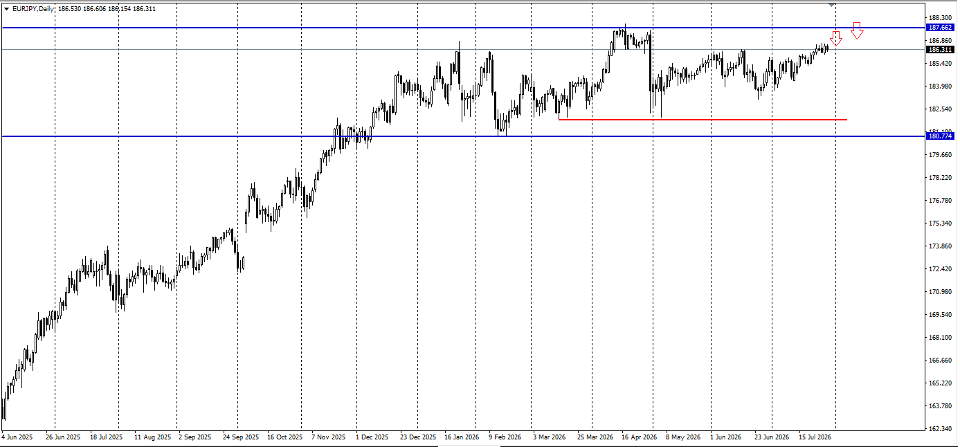Click the EURJPY,Daily chart title text
The image size is (960, 447).
pyautogui.click(x=33, y=8)
